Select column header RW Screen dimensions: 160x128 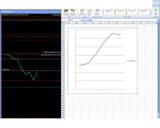pyautogui.click(x=77, y=23)
